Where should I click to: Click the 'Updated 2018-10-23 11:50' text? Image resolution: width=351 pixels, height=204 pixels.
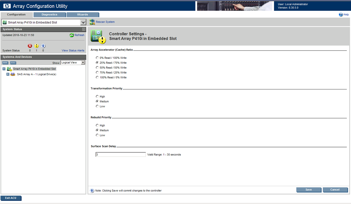pos(18,35)
